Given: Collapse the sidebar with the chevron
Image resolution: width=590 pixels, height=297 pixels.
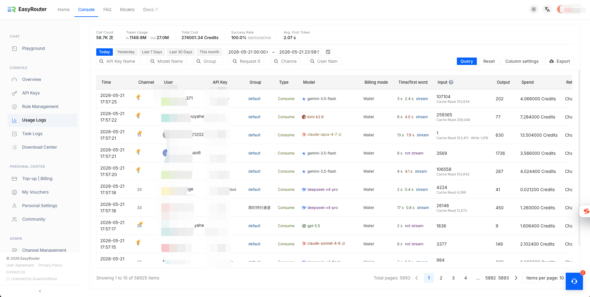Looking at the screenshot, I should [x=40, y=291].
